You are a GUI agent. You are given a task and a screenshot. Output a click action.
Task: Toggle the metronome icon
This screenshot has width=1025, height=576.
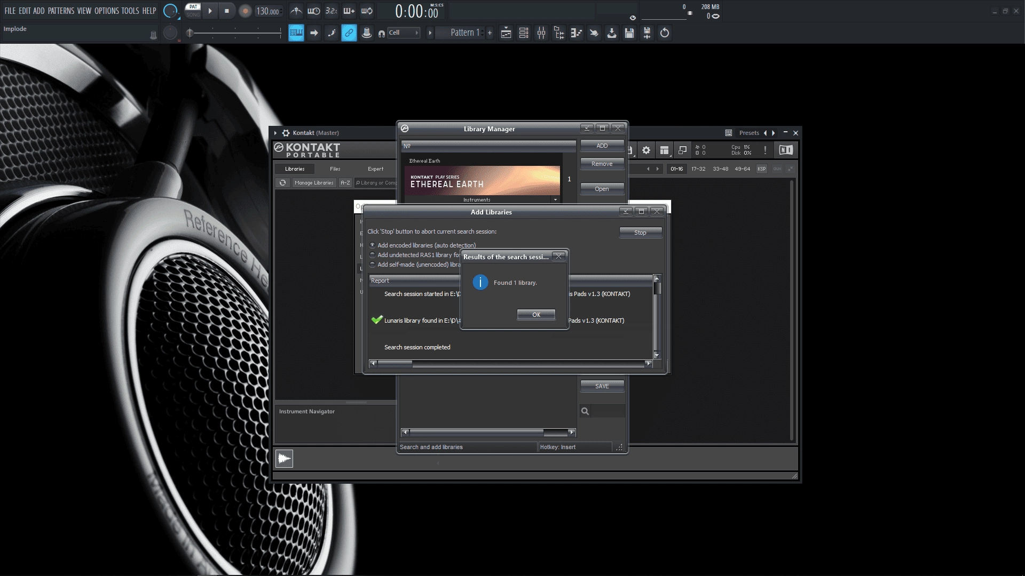point(296,11)
